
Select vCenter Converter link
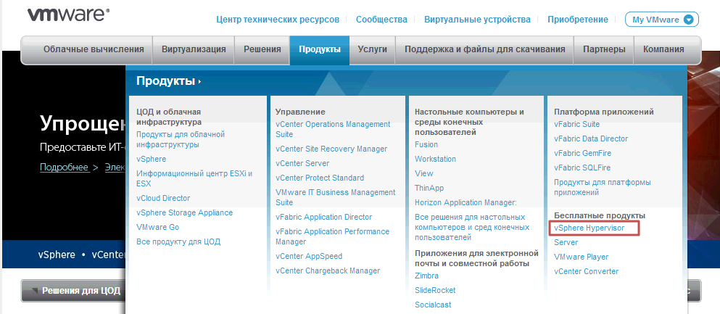pos(587,271)
